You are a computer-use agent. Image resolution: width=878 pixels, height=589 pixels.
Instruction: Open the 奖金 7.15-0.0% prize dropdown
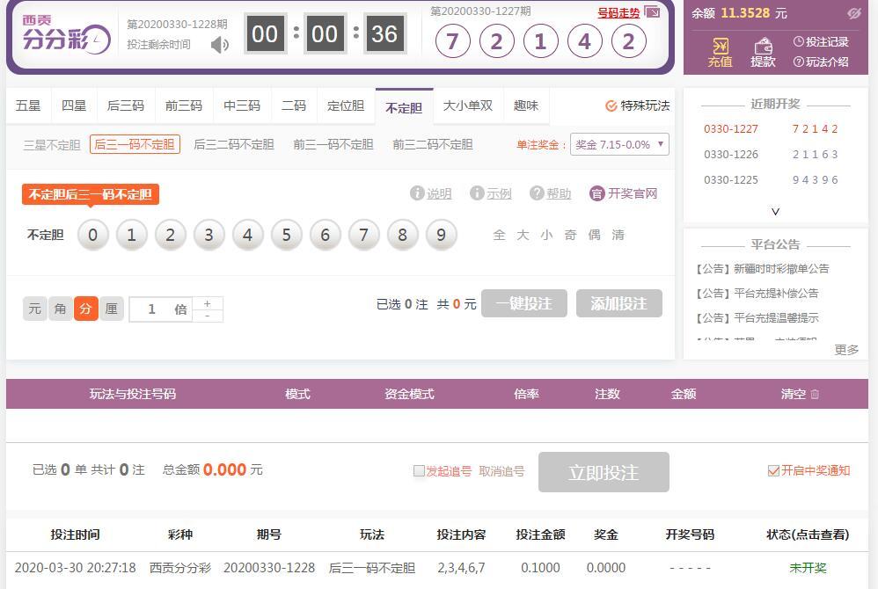pos(619,144)
